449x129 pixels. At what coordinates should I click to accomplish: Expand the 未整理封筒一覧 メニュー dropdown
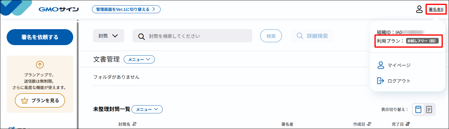[x=147, y=109]
